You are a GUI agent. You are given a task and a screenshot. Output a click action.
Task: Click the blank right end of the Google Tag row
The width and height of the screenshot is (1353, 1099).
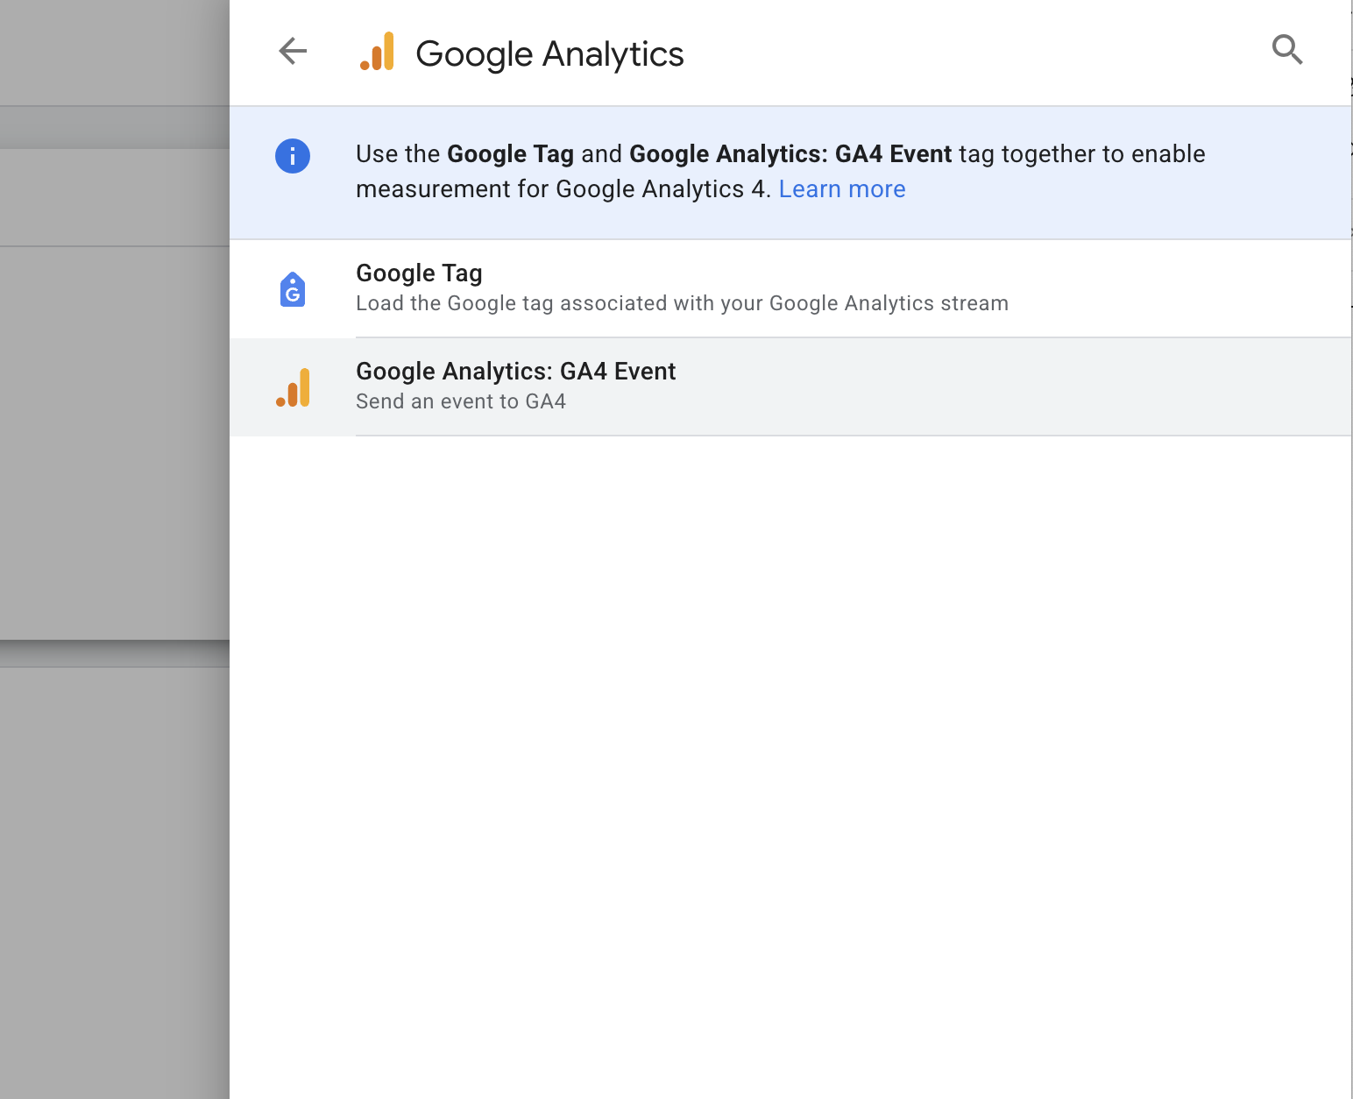tap(1227, 289)
